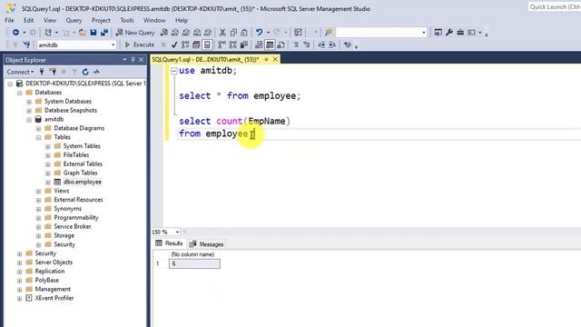Collapse the Tables folder node
The height and width of the screenshot is (327, 581).
(38, 137)
